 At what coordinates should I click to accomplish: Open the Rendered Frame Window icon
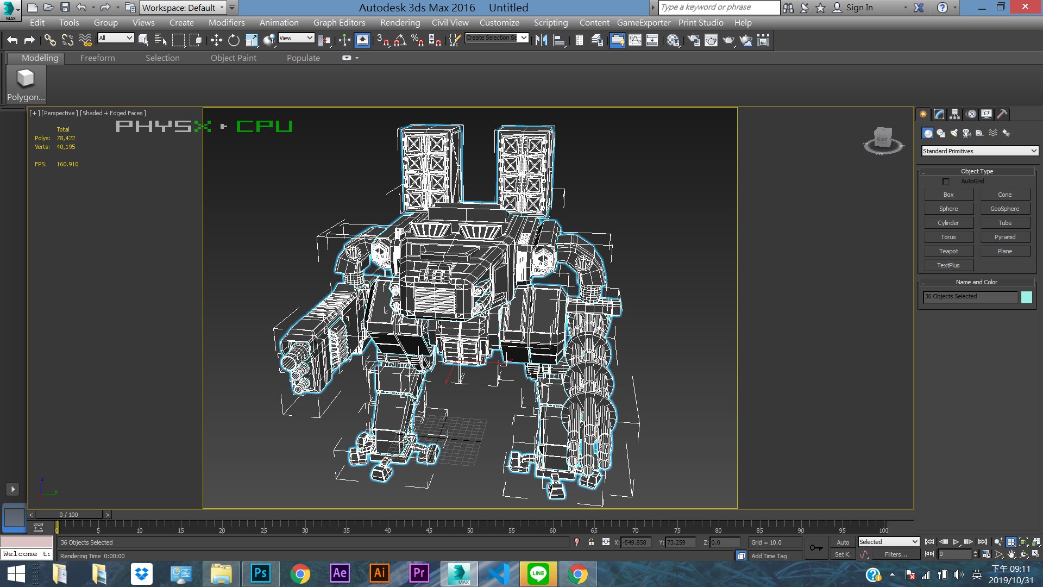[711, 40]
